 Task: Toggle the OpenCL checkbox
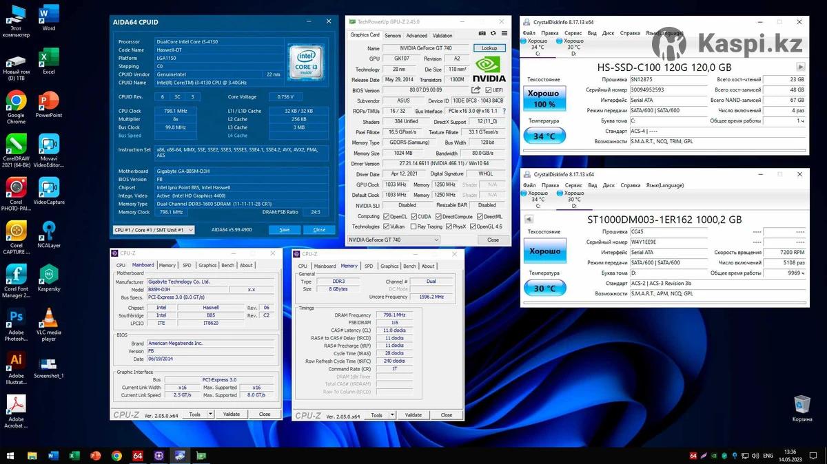387,216
